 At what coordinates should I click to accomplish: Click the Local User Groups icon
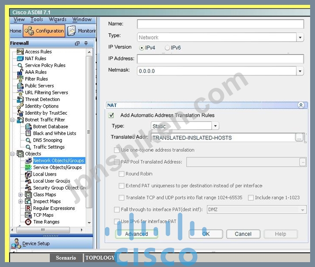coord(28,181)
